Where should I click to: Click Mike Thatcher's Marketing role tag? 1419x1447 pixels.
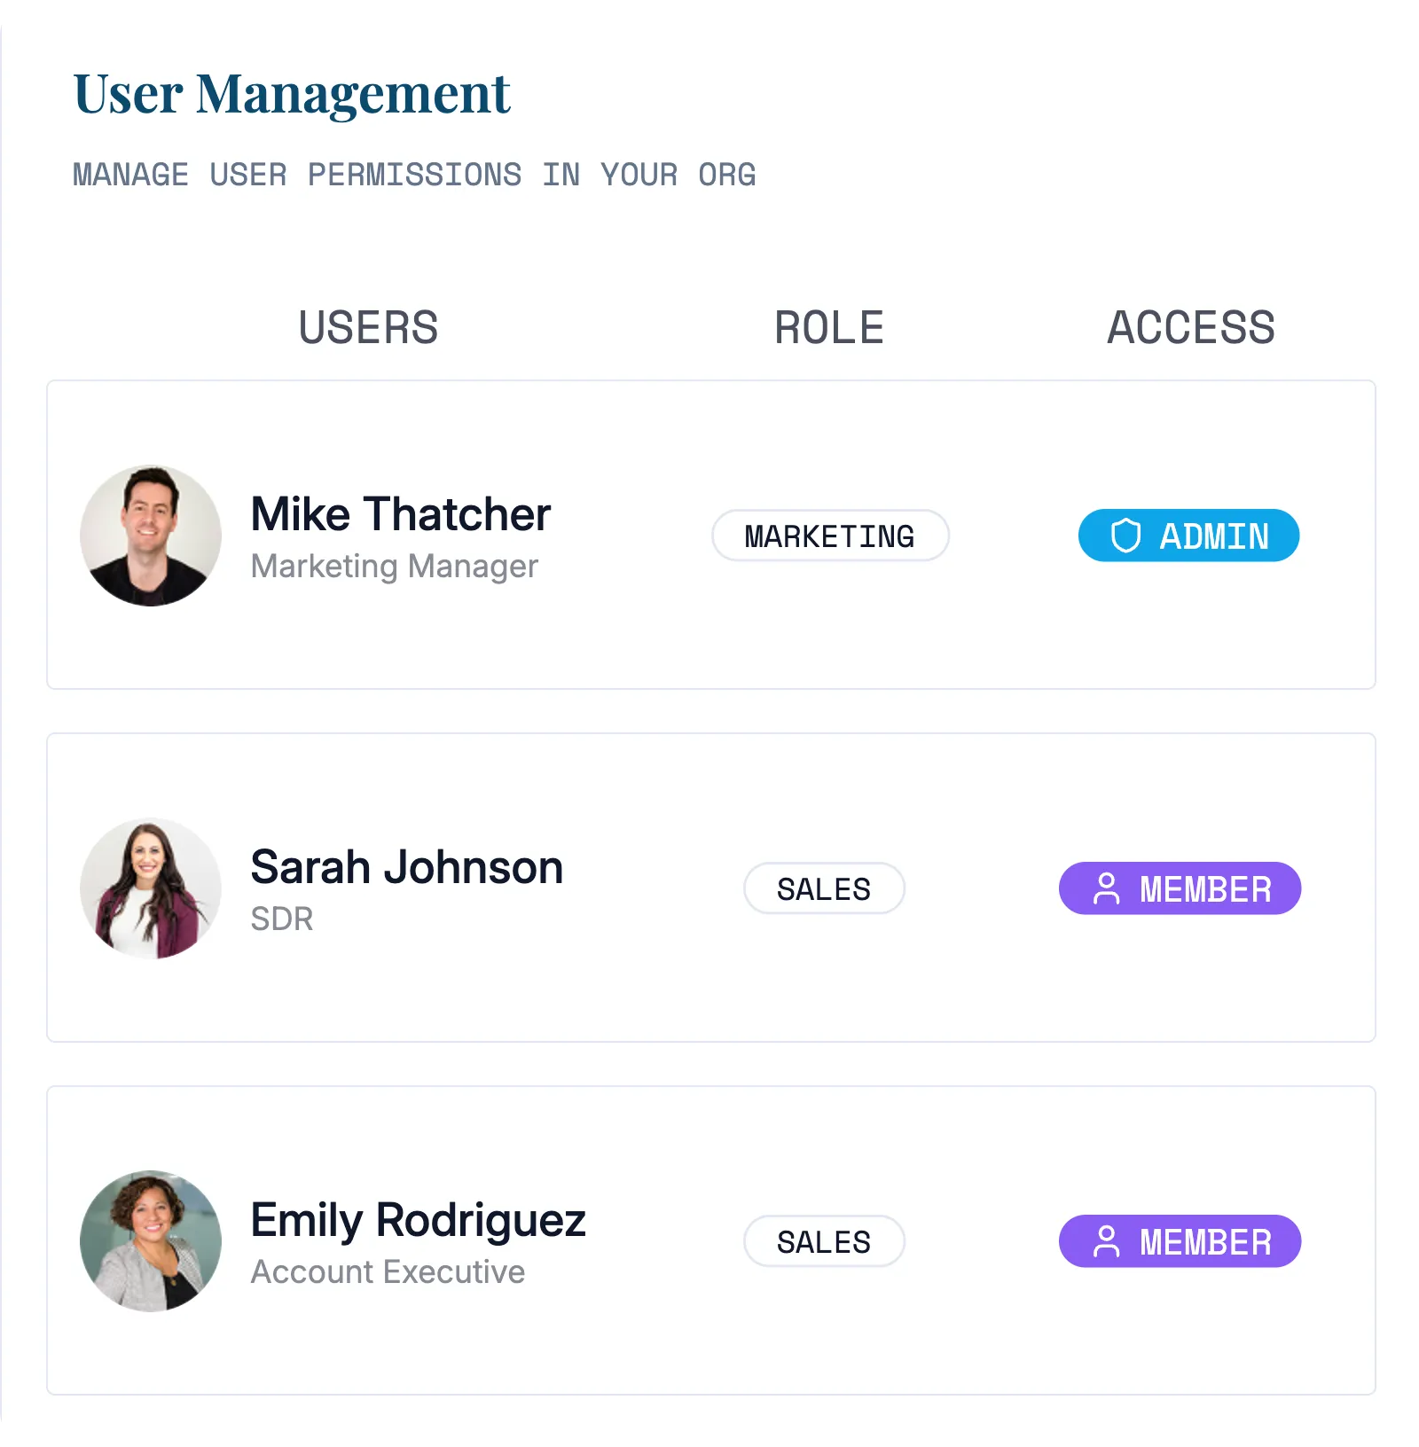pos(830,536)
